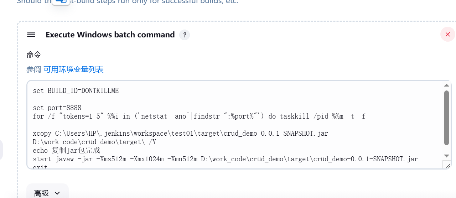The width and height of the screenshot is (456, 198).
Task: Click the 命令 field label
Action: tap(34, 55)
